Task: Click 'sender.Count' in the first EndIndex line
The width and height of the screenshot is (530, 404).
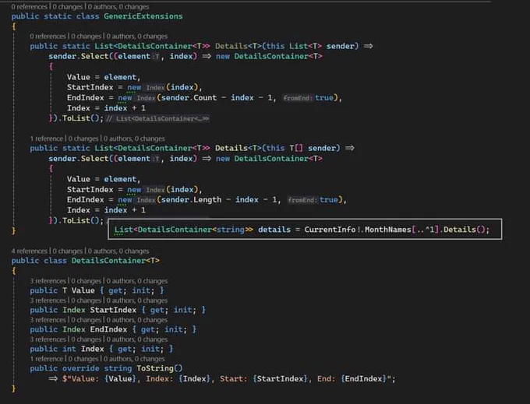Action: (189, 98)
